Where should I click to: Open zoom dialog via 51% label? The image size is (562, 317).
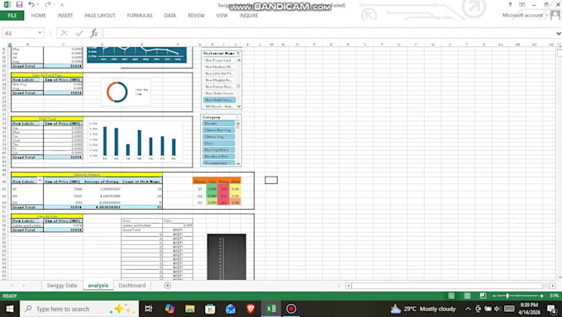(554, 296)
